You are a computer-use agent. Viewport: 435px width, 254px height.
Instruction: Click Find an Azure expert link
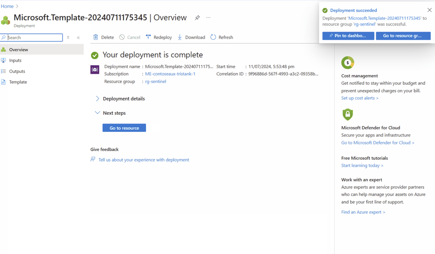pyautogui.click(x=363, y=212)
